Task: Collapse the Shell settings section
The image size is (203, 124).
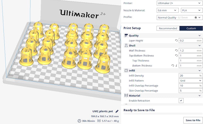Action: (x=199, y=46)
